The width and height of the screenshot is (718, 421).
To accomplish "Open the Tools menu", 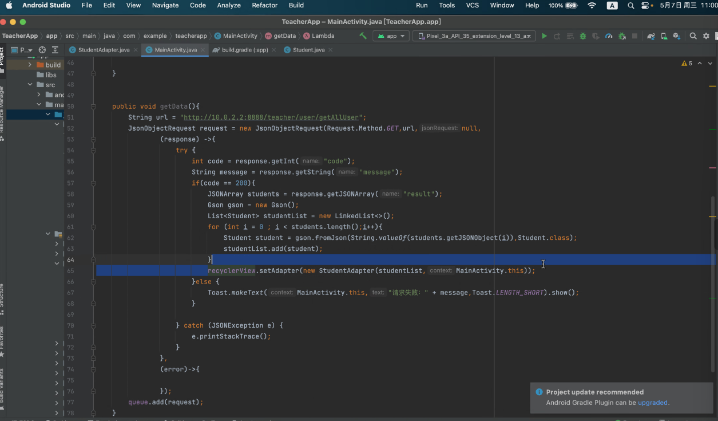I will (447, 5).
